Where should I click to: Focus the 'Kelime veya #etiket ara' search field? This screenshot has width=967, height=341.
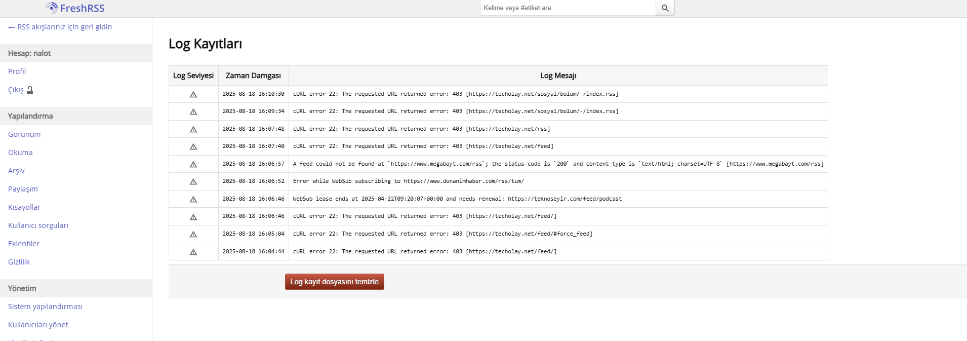(568, 8)
